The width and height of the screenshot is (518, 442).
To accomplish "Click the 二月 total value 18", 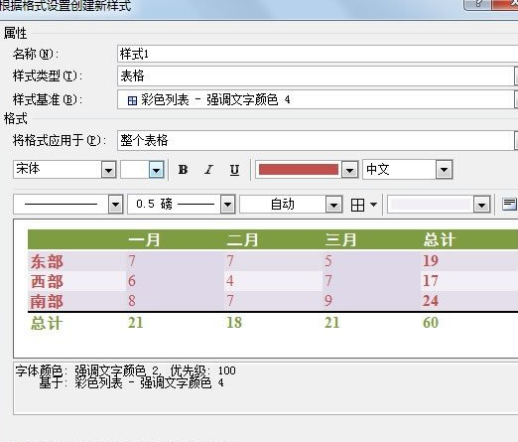I will [x=234, y=323].
